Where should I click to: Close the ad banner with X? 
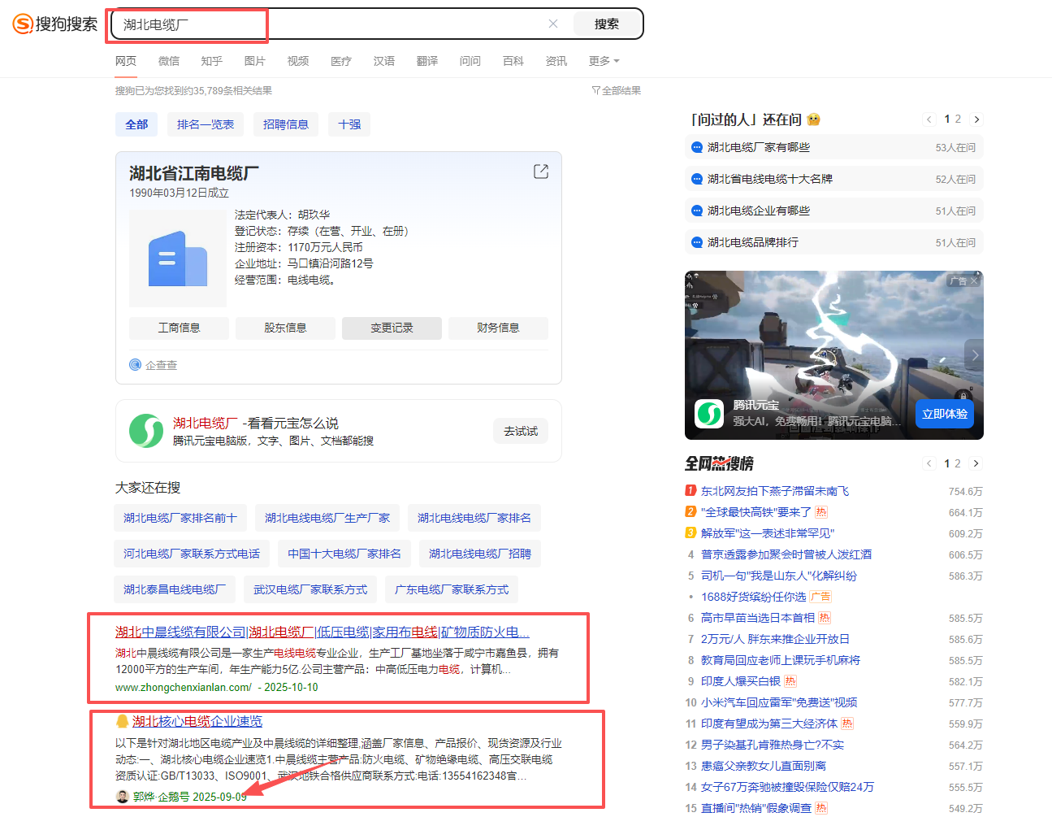click(975, 280)
